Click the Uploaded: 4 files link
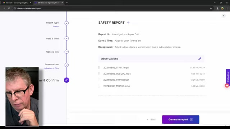The image size is (230, 129). pos(51,68)
